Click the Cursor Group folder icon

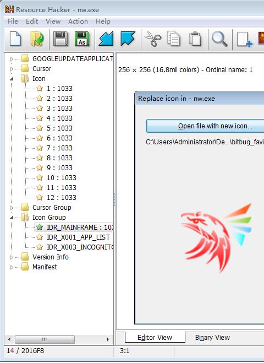coord(25,208)
